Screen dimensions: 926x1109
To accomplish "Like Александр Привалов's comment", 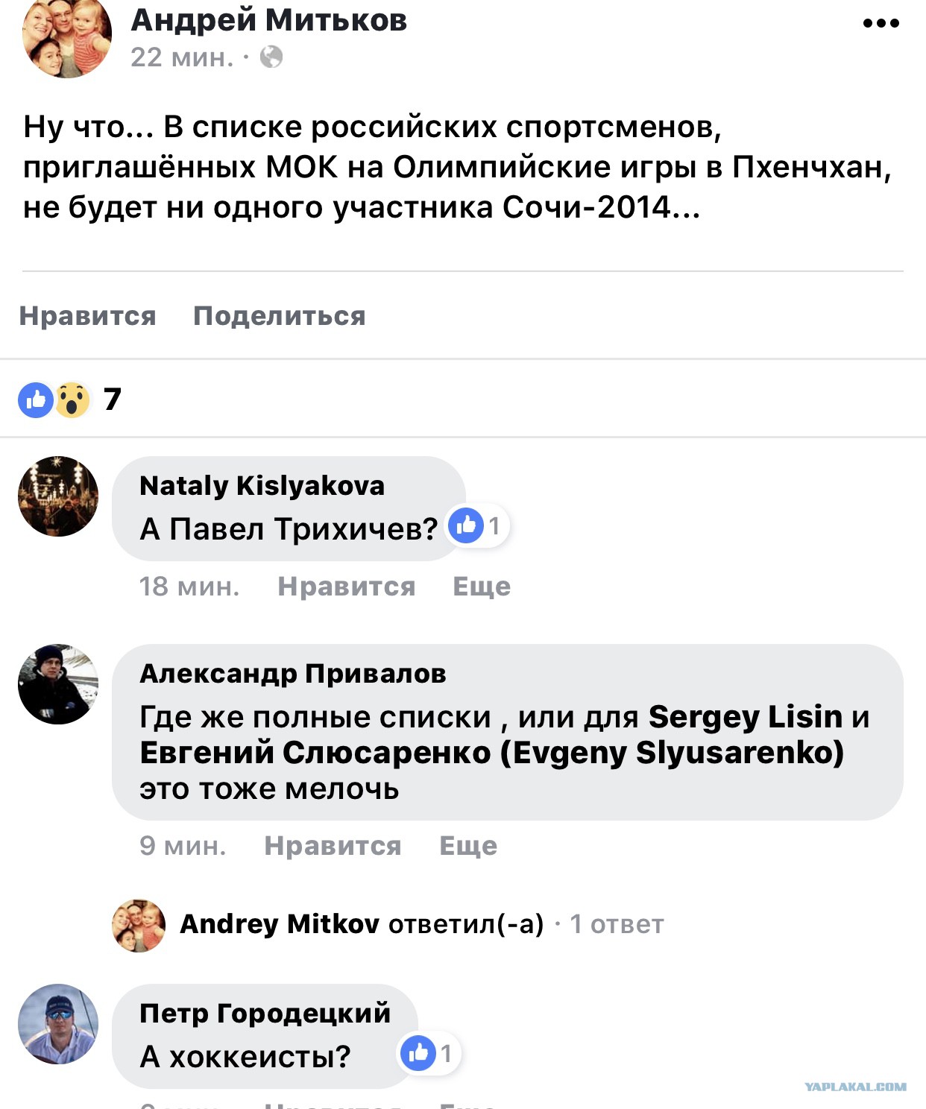I will pyautogui.click(x=333, y=846).
